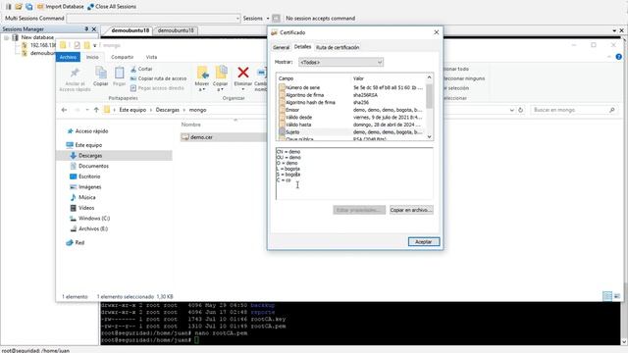Viewport: 628px width, 353px height.
Task: Click Copiar en archivo button
Action: [411, 210]
